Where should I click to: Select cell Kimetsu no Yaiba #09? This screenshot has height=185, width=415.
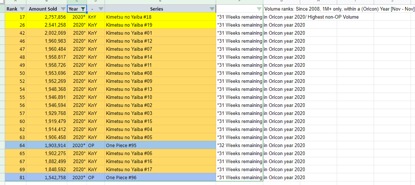click(160, 81)
